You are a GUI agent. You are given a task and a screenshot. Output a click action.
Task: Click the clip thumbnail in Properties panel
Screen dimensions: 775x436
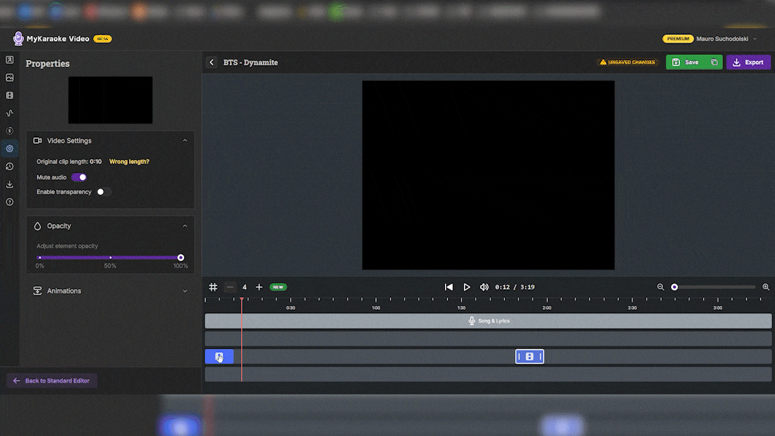click(110, 100)
